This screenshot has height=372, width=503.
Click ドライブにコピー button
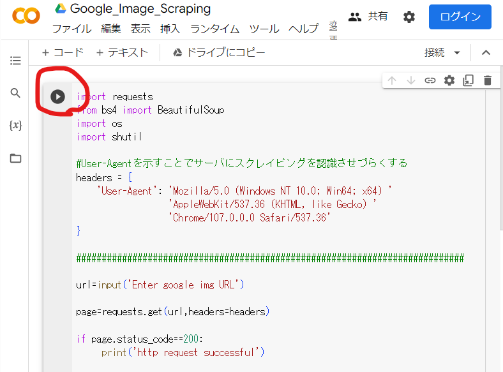pos(219,52)
